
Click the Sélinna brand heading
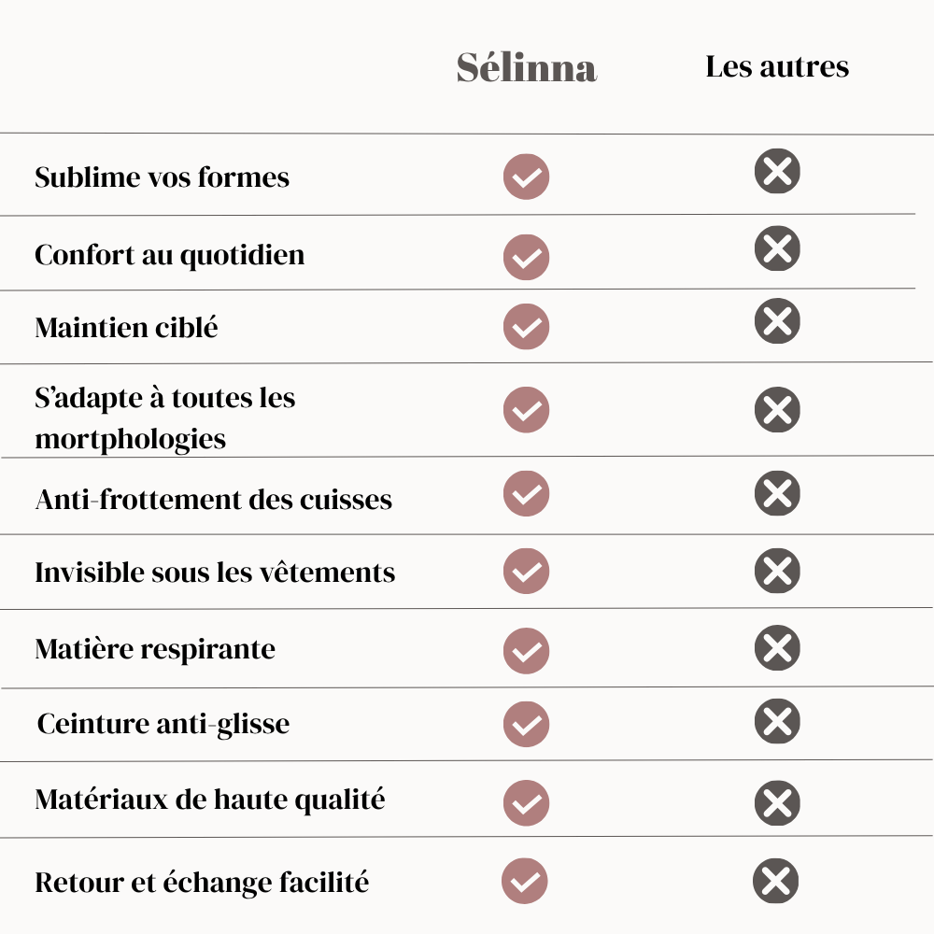(x=527, y=68)
